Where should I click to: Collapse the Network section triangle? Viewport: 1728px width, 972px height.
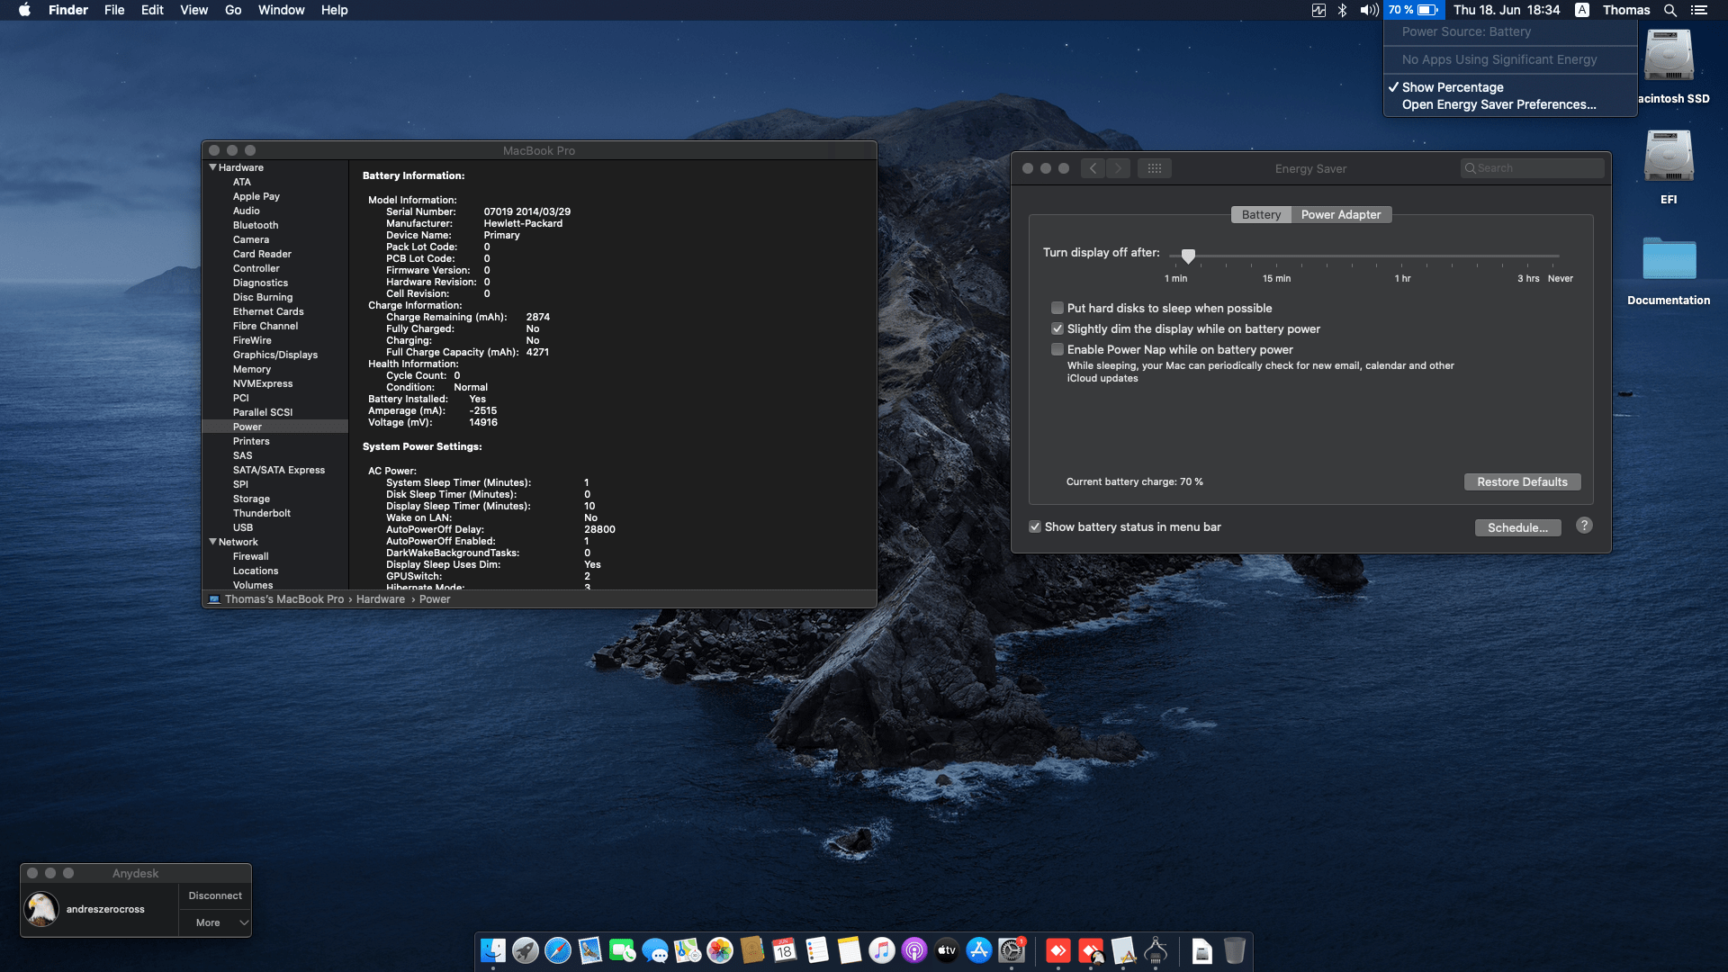[x=213, y=542]
